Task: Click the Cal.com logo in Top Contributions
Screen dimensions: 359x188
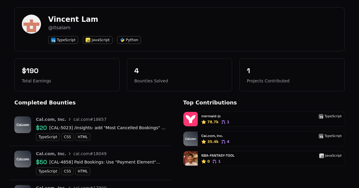Action: (191, 139)
